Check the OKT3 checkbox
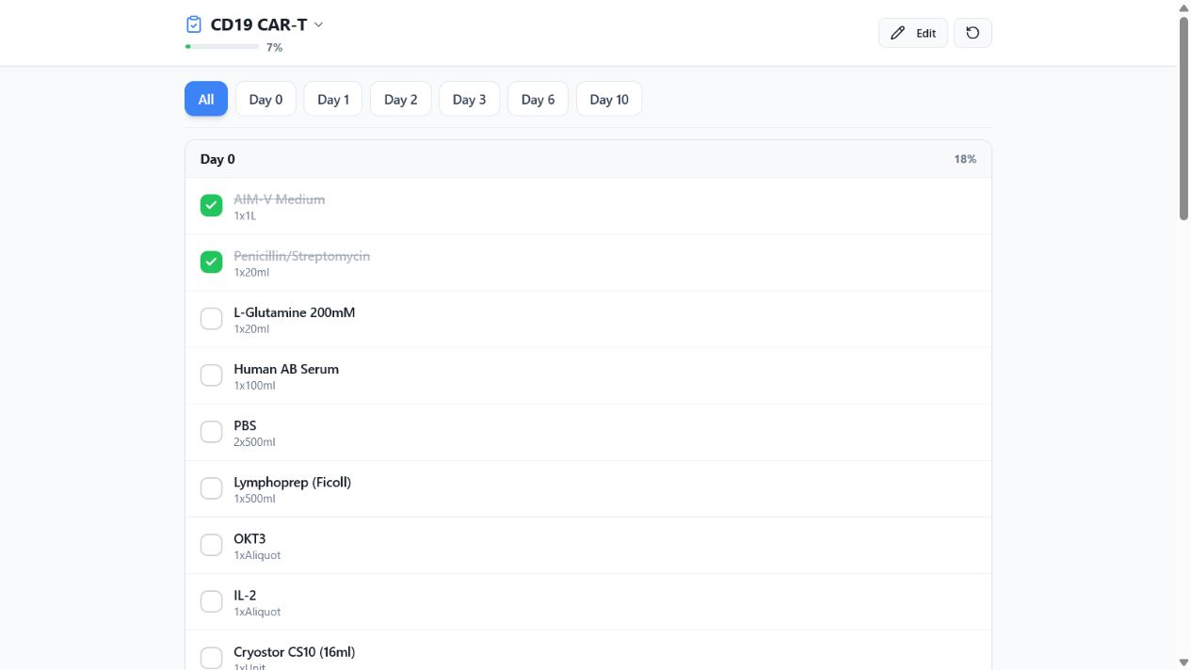Viewport: 1191px width, 670px height. [x=212, y=544]
